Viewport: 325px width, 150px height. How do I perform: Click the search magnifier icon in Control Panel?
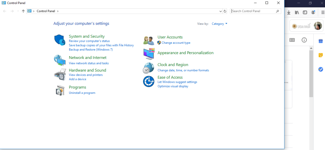coord(277,11)
